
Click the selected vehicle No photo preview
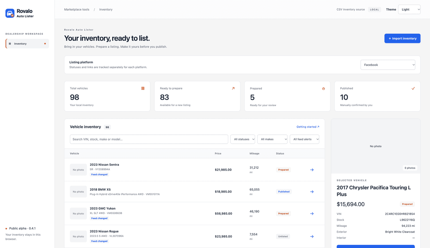(376, 146)
